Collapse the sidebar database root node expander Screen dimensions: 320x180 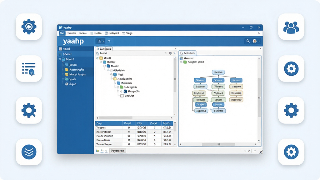[x=60, y=59]
